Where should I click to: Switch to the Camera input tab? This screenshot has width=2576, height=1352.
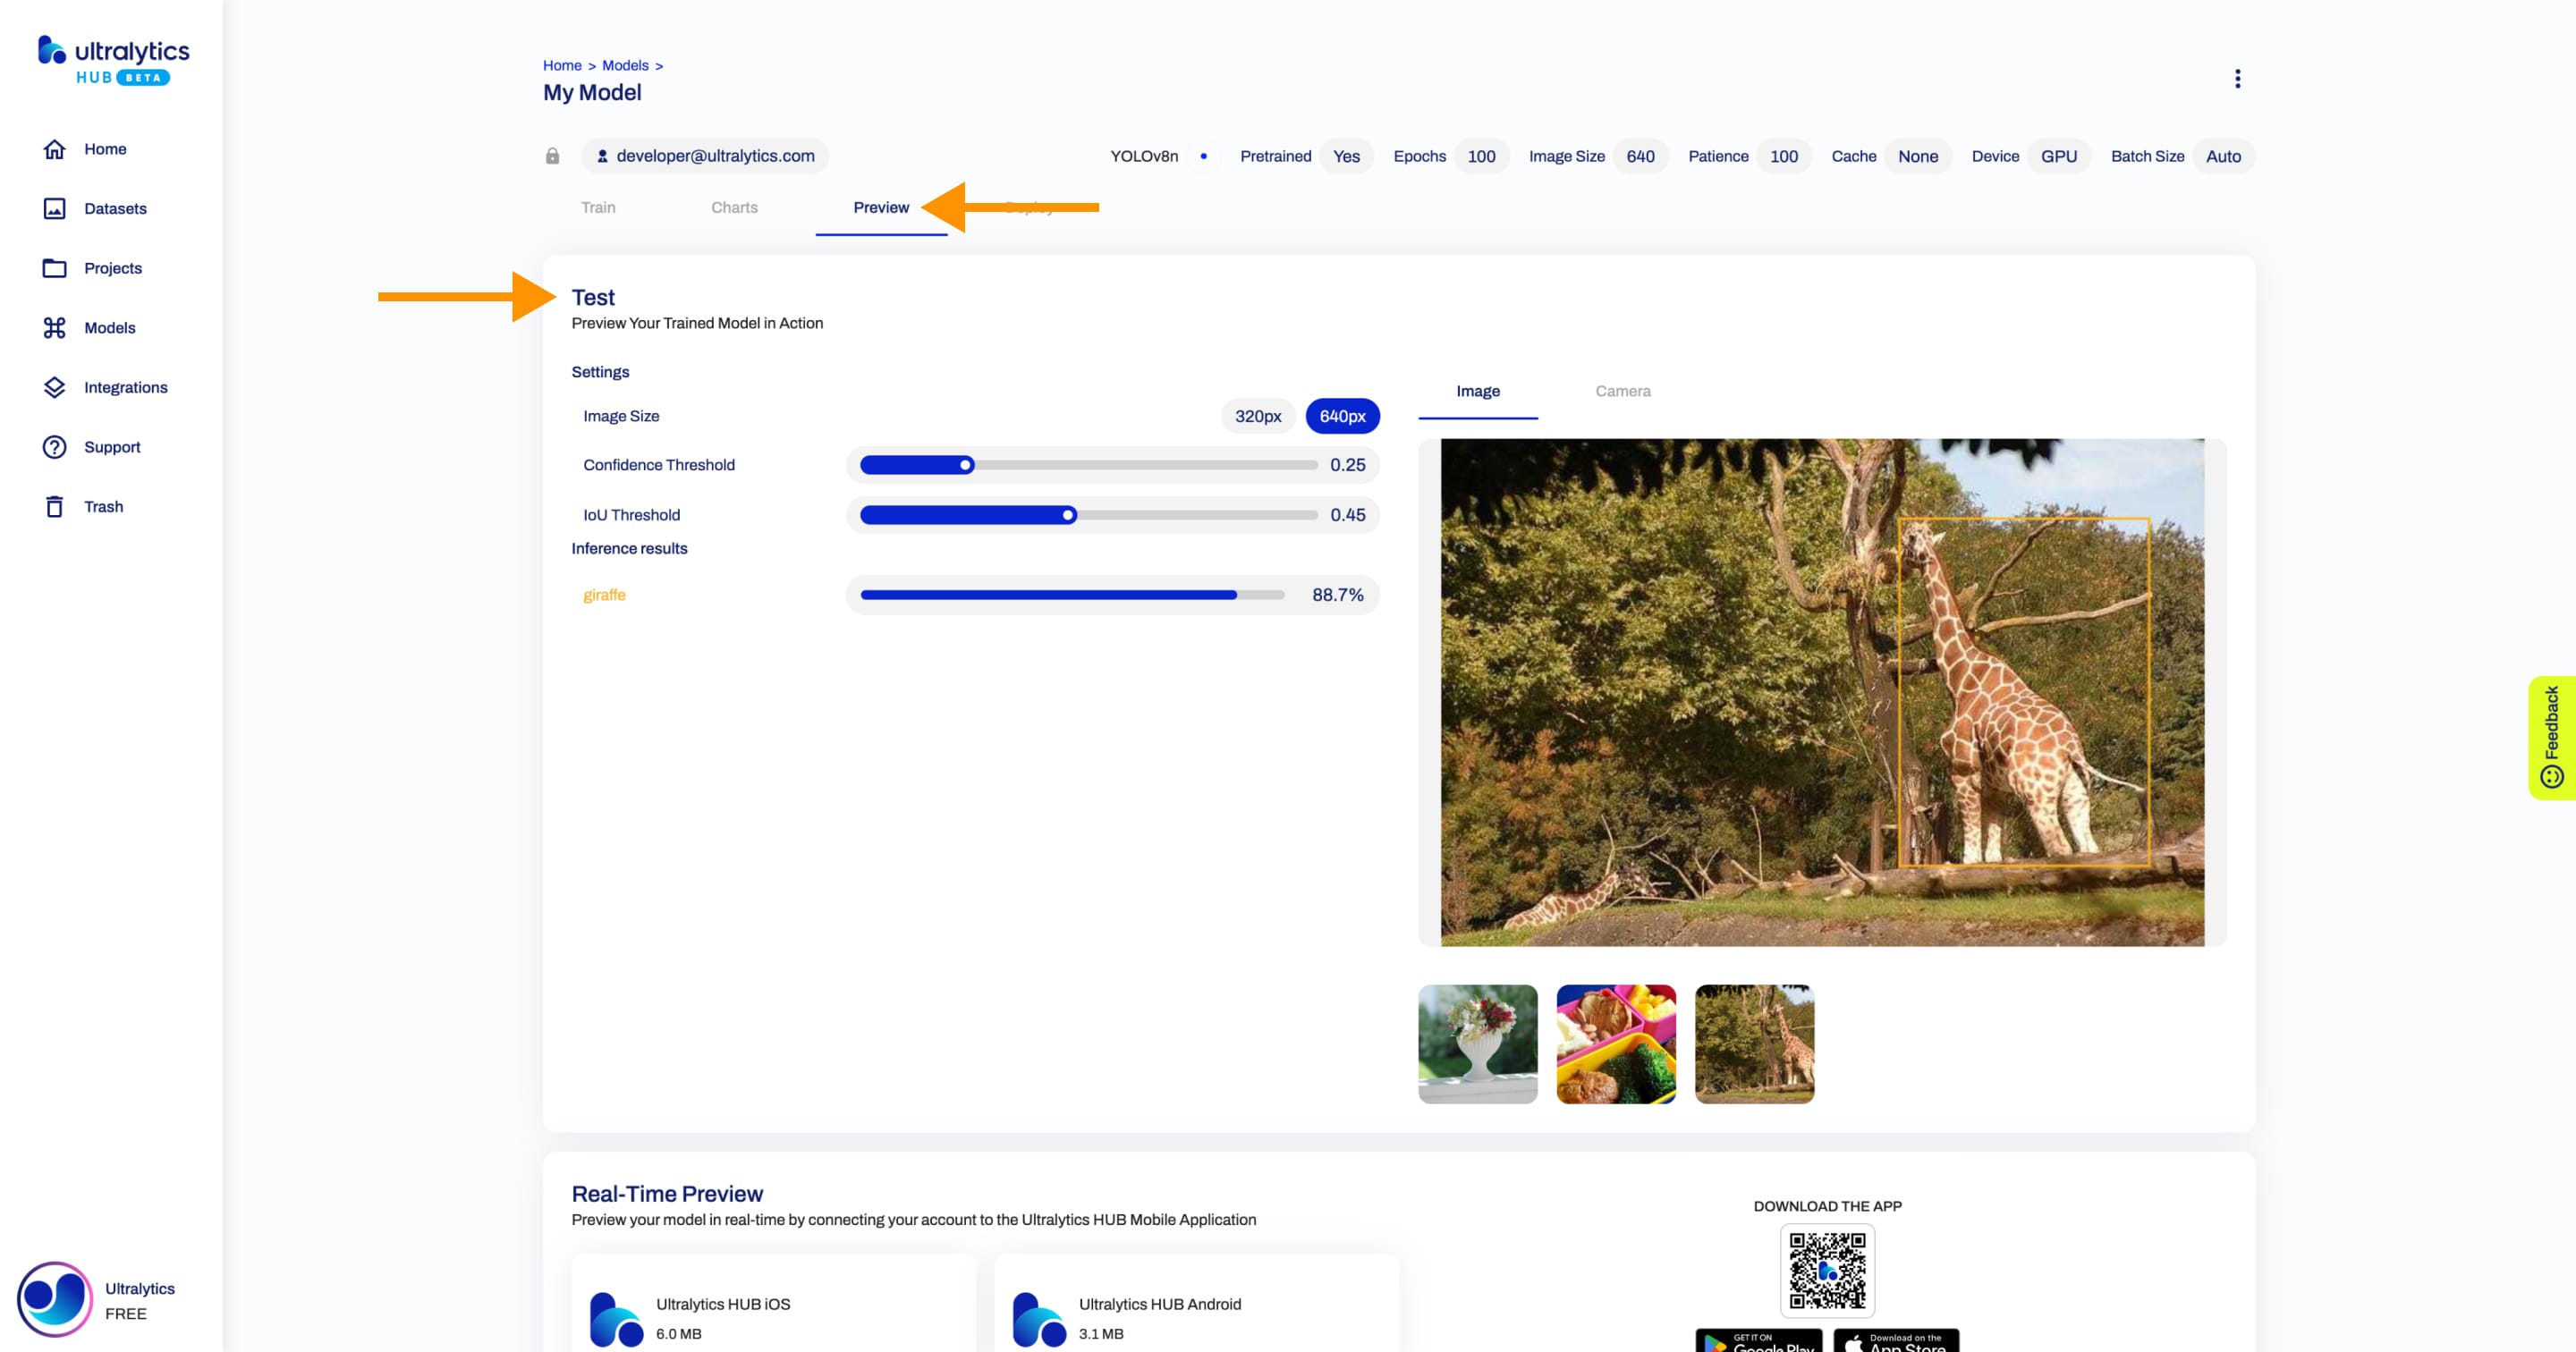point(1620,390)
